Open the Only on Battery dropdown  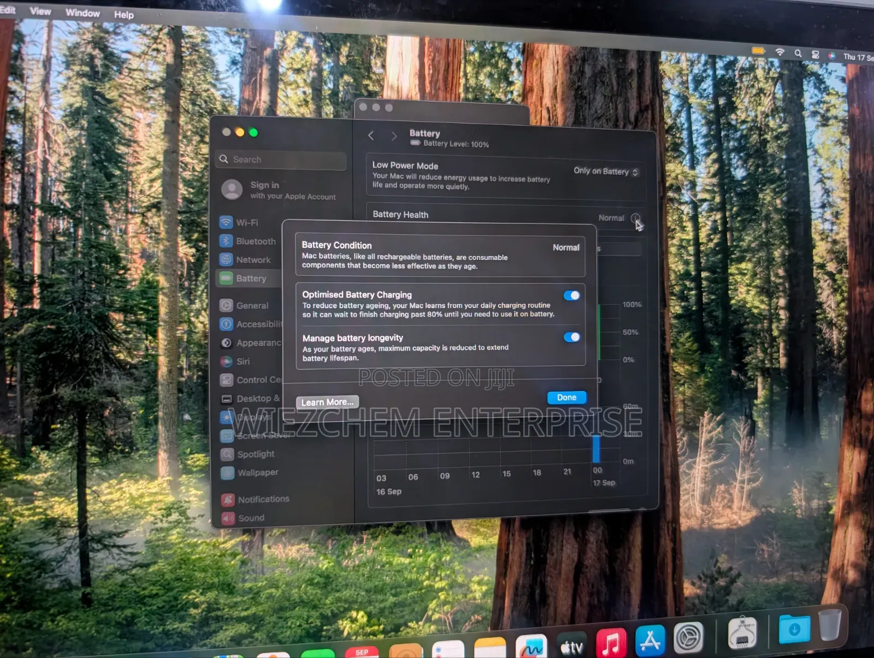pyautogui.click(x=606, y=171)
